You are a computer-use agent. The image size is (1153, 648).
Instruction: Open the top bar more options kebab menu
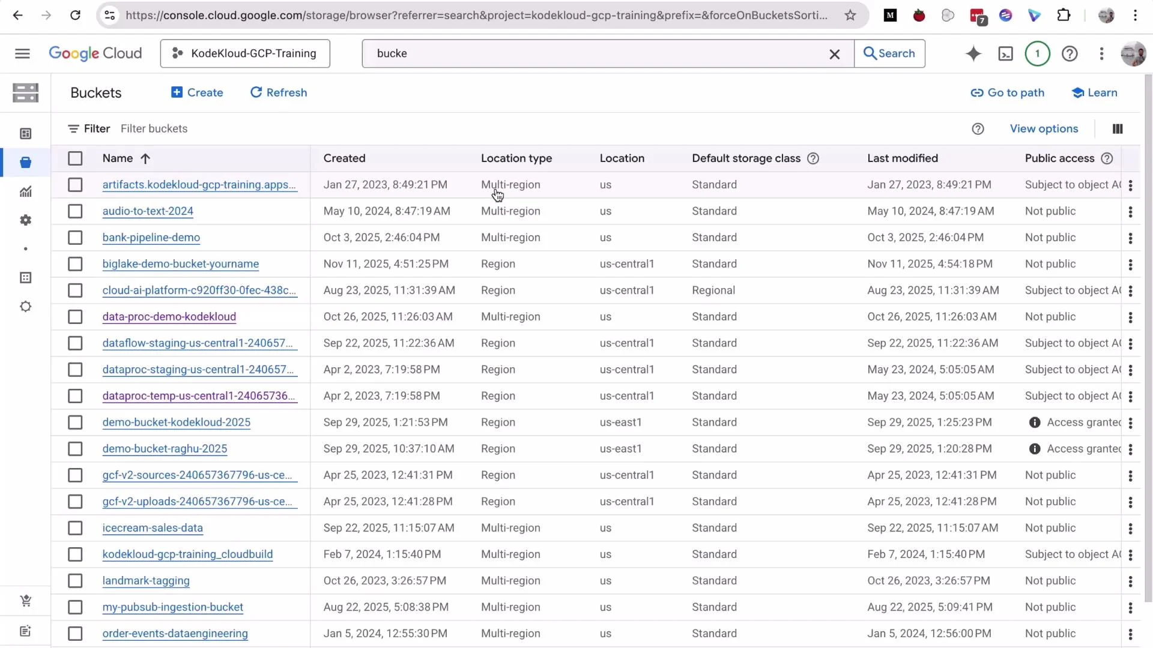[1101, 54]
